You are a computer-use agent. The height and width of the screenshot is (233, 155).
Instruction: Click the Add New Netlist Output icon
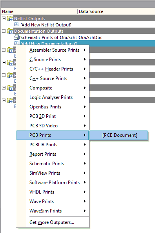(x=16, y=24)
